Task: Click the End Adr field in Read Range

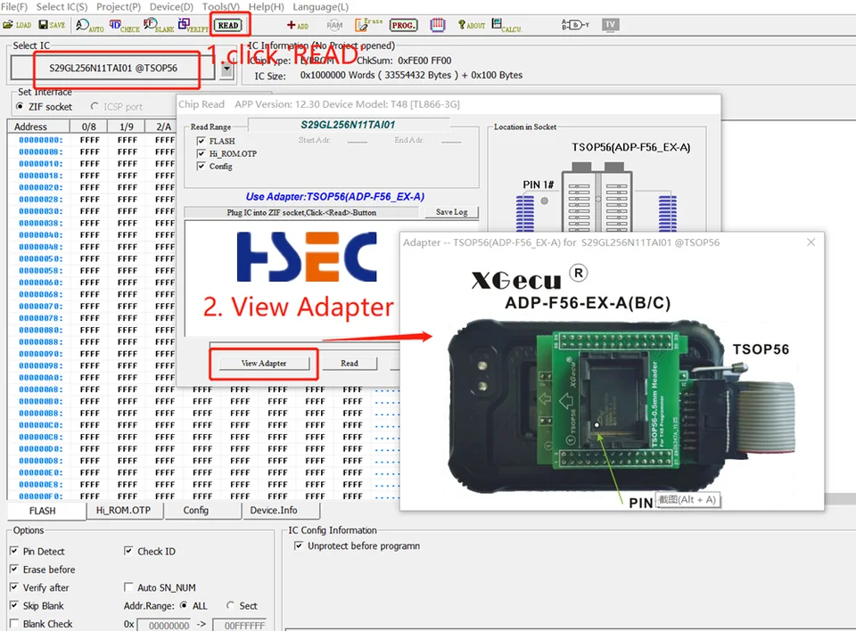Action: coord(451,141)
